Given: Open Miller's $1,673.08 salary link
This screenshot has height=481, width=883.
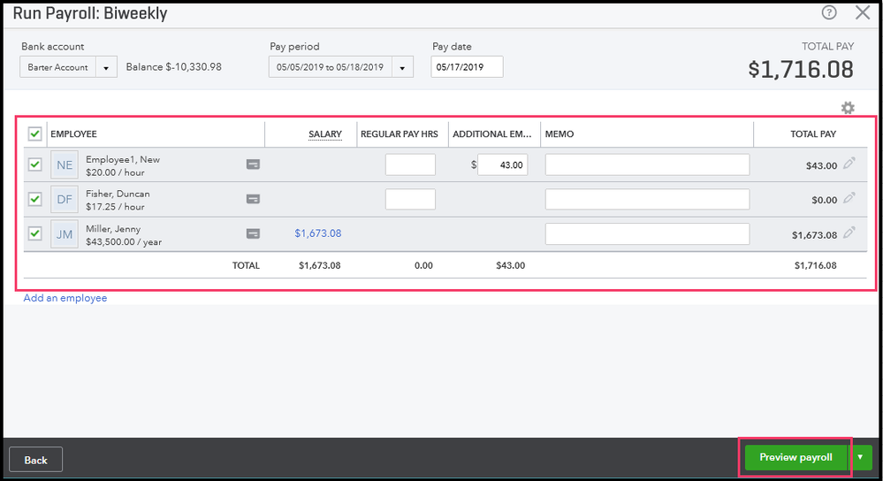Looking at the screenshot, I should (x=318, y=233).
